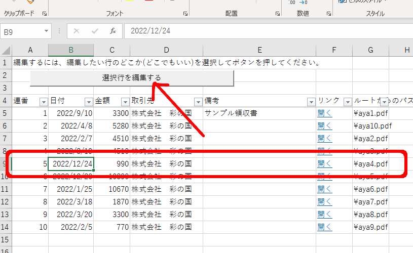Click the formula bar showing 2022/12/24
This screenshot has height=253, width=413.
(x=269, y=31)
